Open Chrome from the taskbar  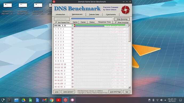[51, 100]
